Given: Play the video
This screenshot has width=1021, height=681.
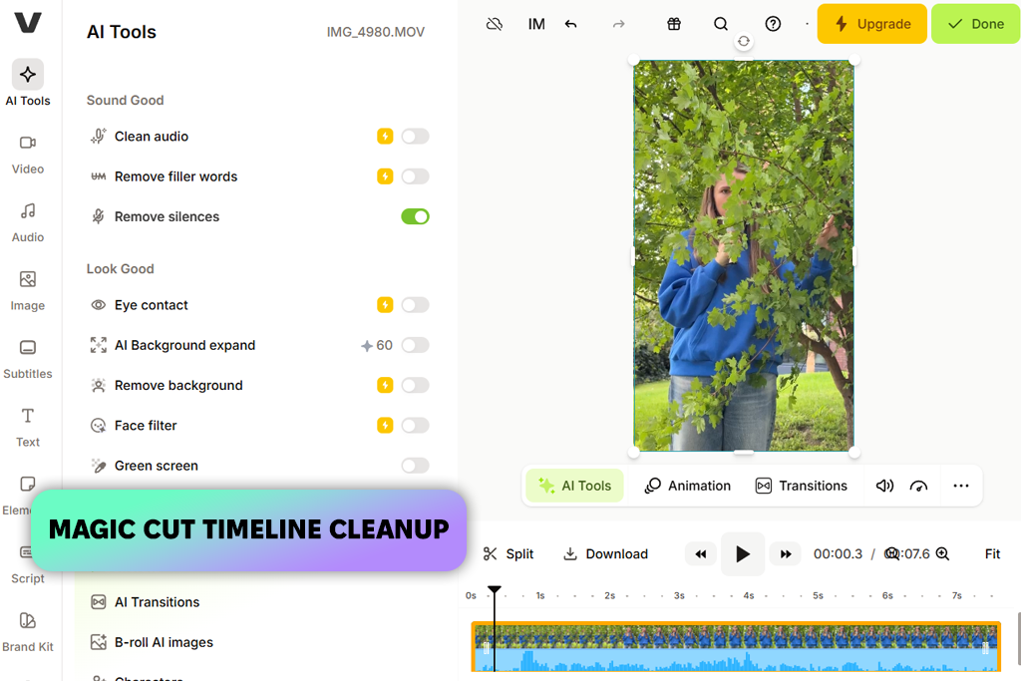Looking at the screenshot, I should [742, 554].
